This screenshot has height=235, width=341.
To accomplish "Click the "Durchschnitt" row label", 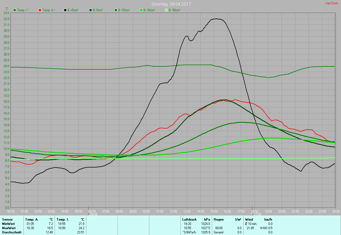I will click(12, 232).
